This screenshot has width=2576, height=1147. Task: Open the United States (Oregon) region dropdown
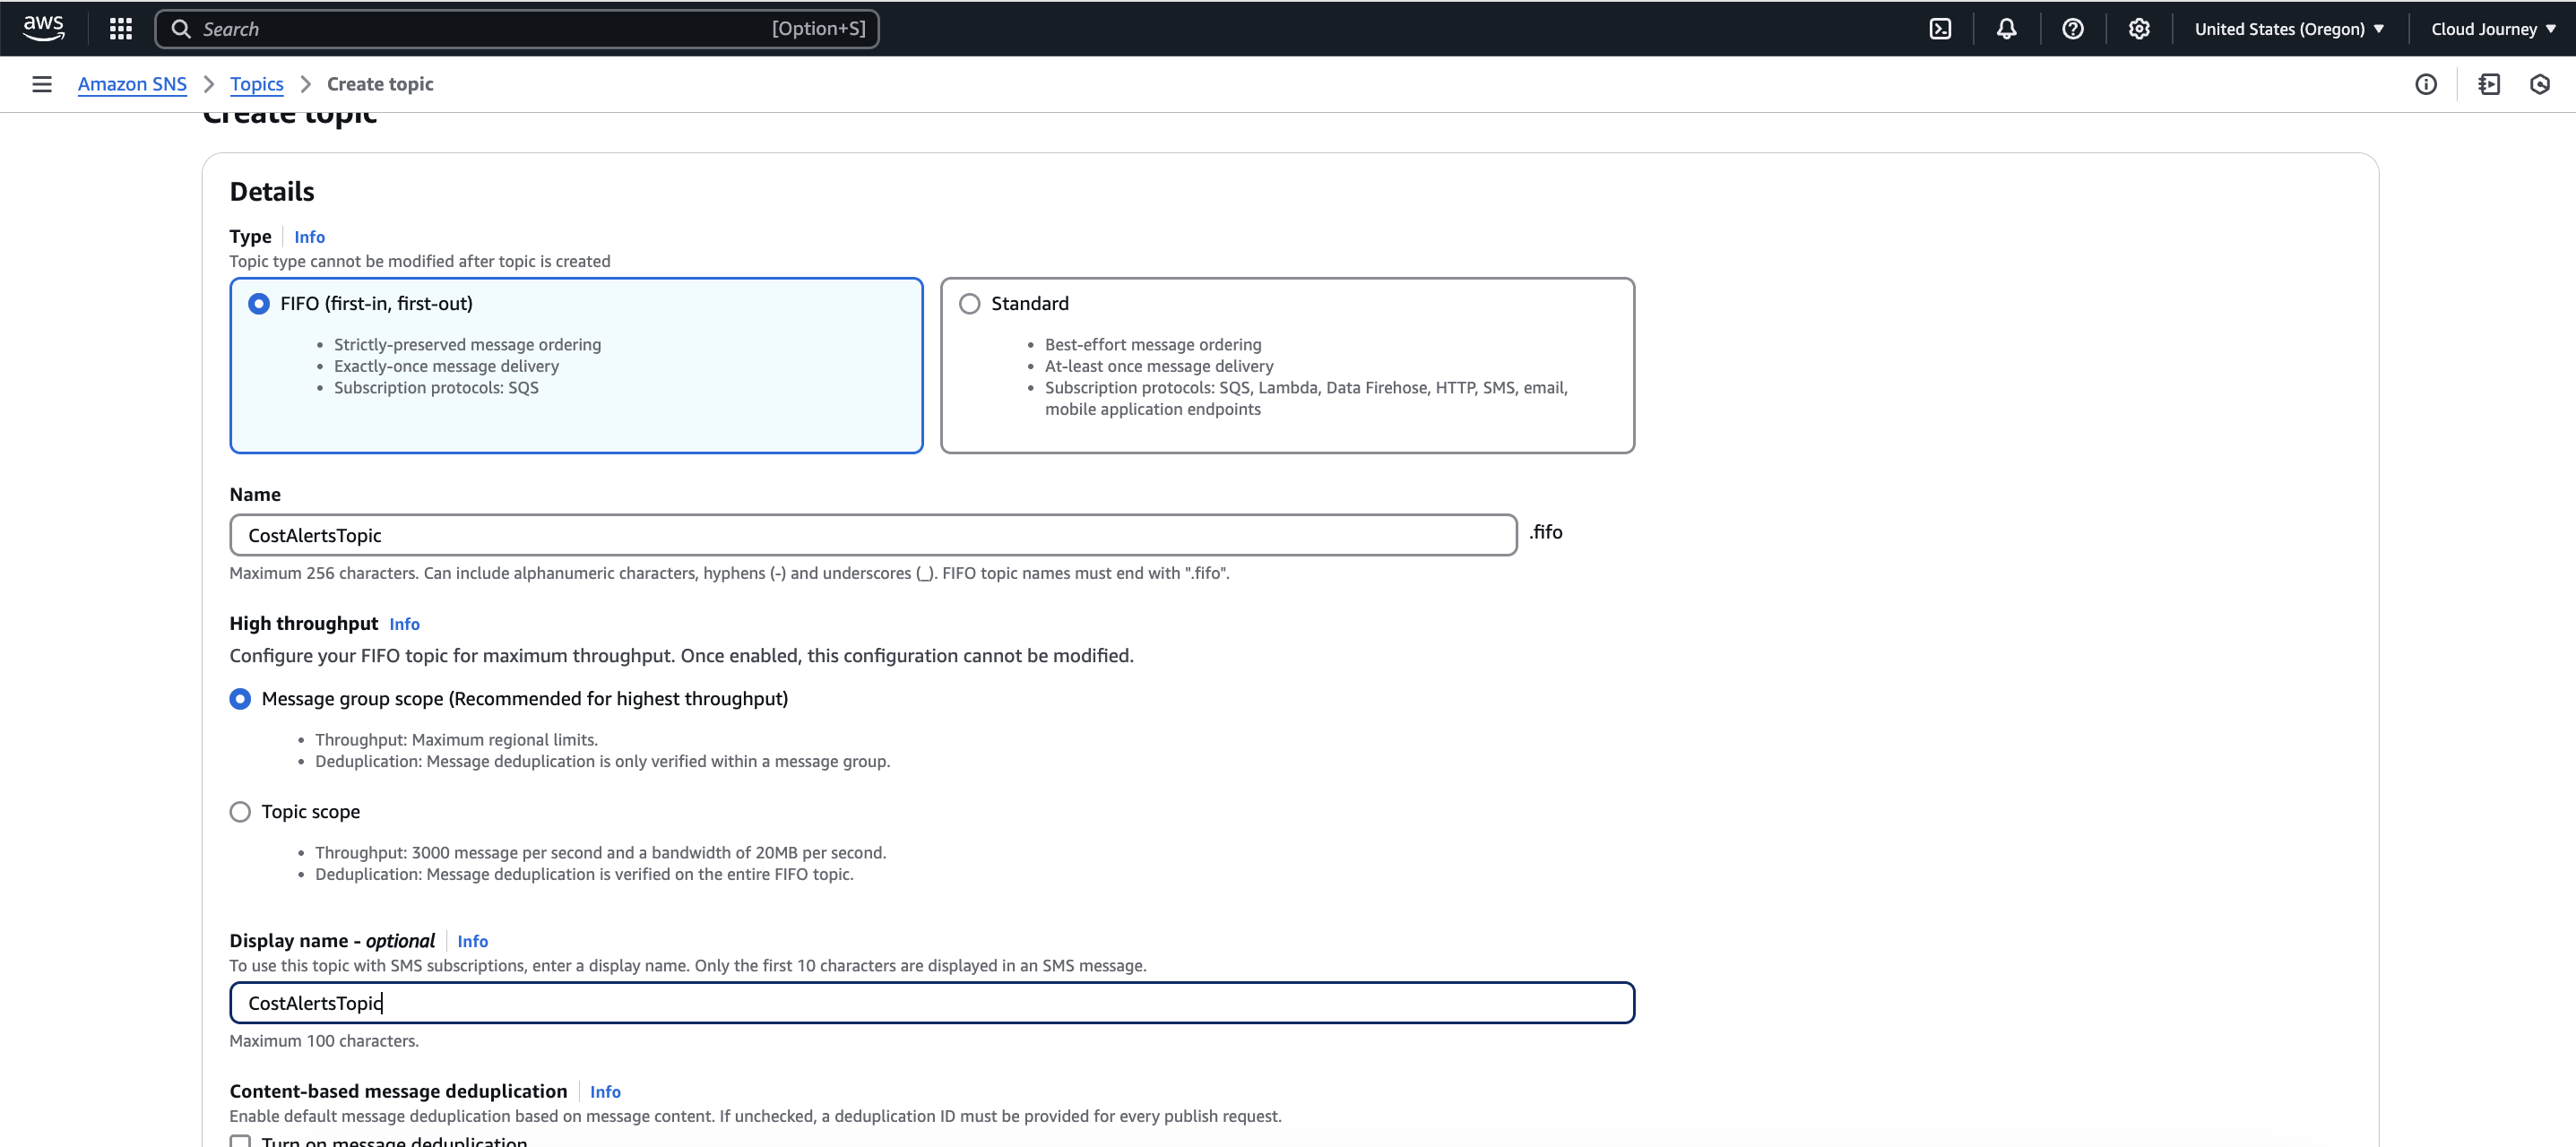[x=2289, y=29]
